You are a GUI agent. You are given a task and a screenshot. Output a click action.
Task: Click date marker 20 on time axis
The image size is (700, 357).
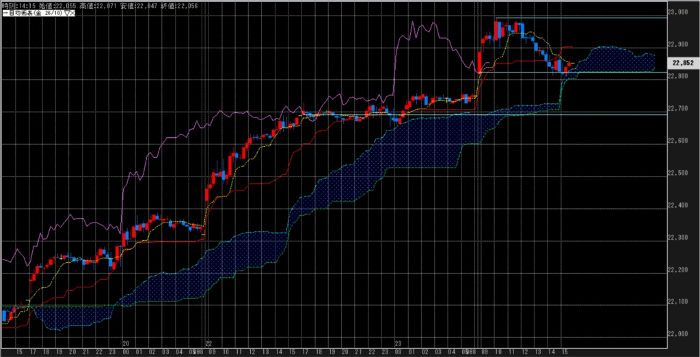pos(126,344)
